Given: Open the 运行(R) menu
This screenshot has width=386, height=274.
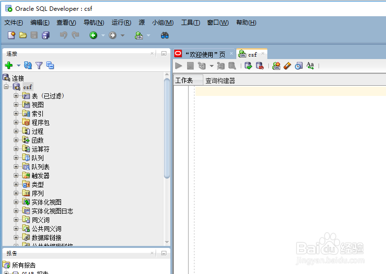Looking at the screenshot, I should point(121,23).
